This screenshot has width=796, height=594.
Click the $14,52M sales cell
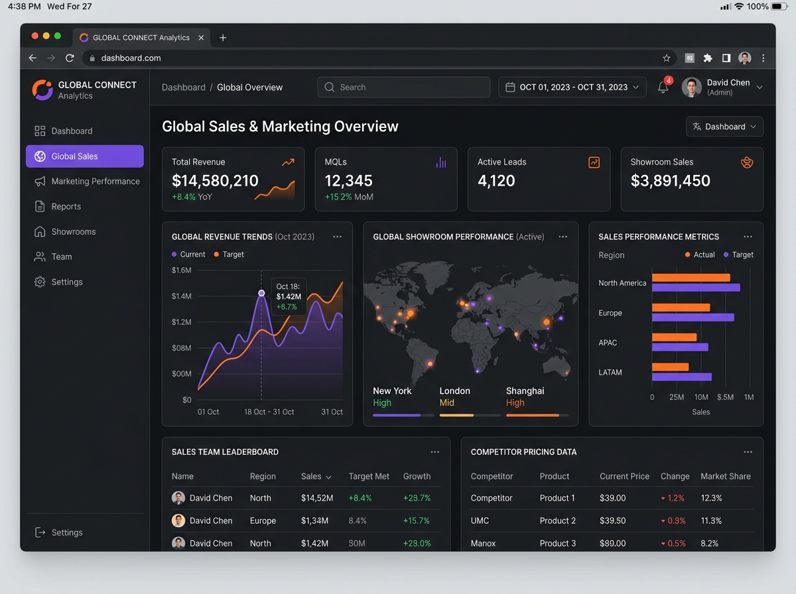point(317,498)
